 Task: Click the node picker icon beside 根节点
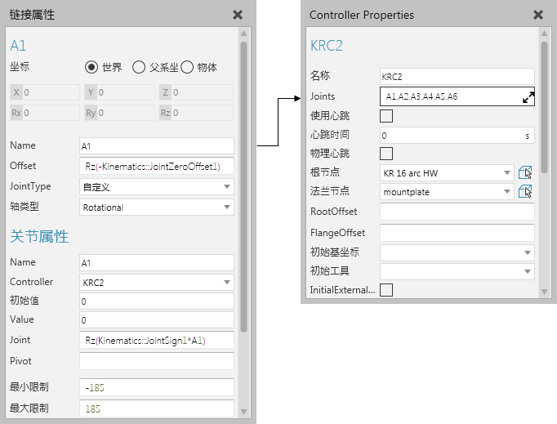pos(525,172)
